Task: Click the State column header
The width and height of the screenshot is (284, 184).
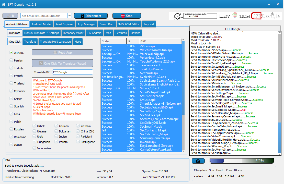Action: [113, 41]
